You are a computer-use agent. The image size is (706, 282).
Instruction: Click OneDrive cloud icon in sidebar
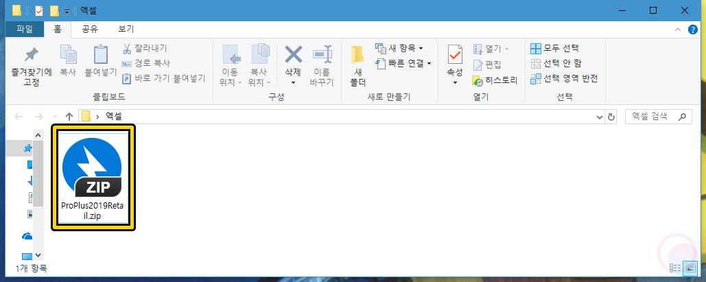point(28,236)
